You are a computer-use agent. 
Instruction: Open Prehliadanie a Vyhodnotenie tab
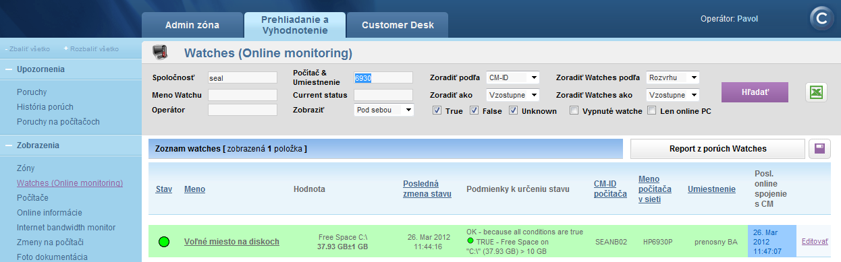click(295, 25)
